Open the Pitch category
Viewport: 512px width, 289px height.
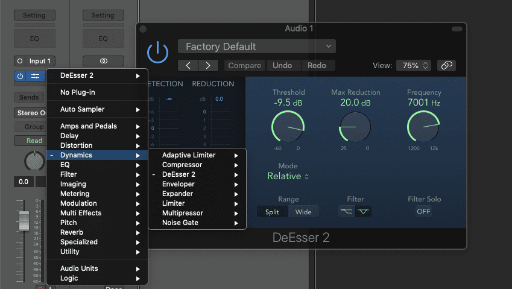click(x=97, y=223)
